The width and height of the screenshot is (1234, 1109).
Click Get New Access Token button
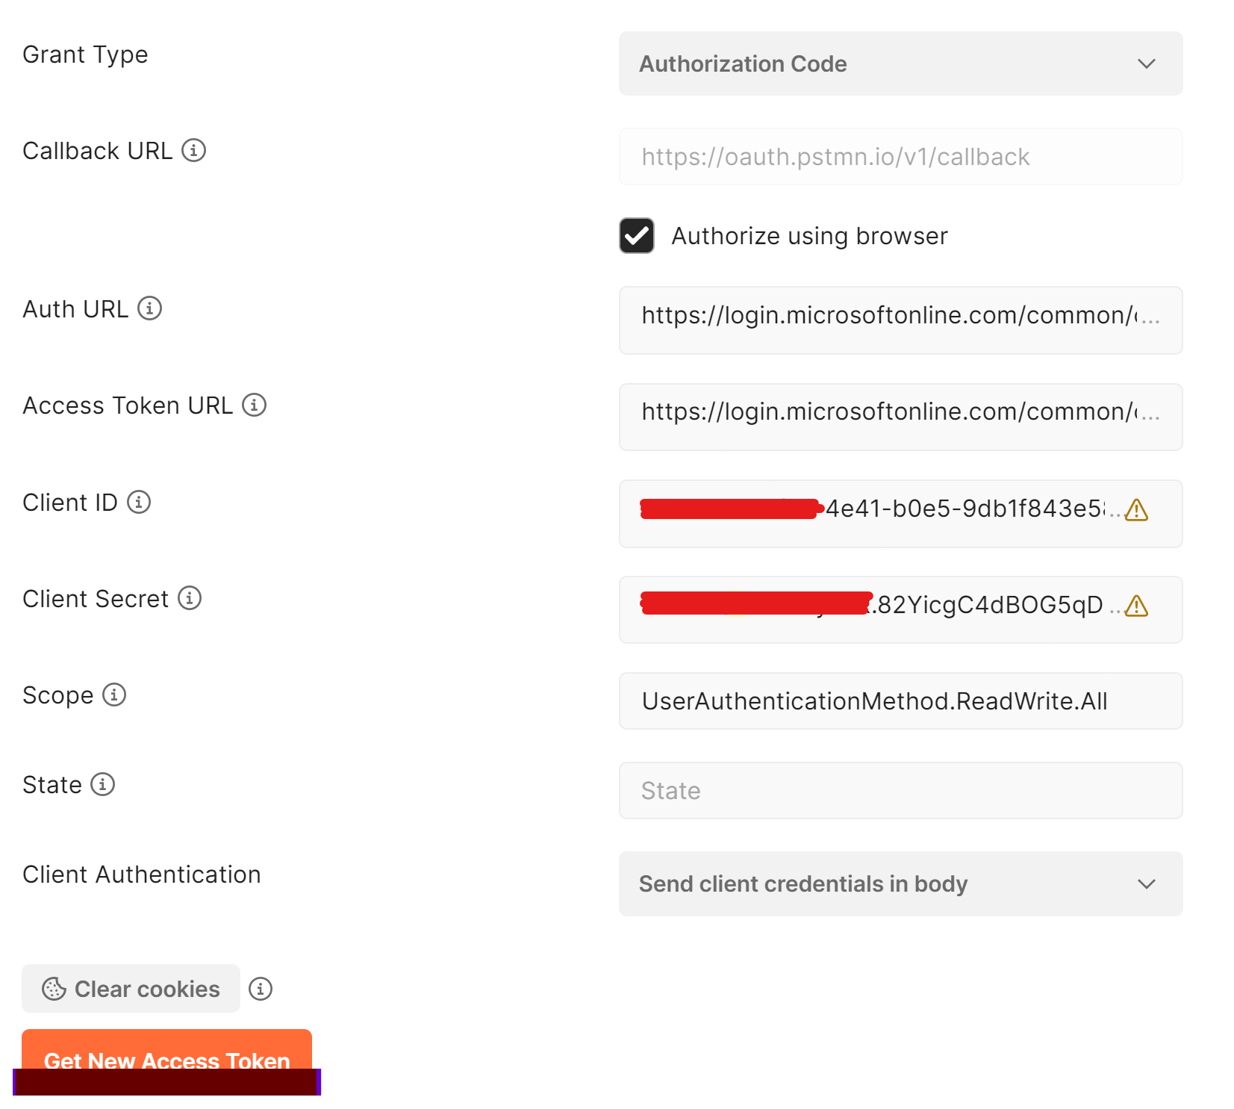click(x=166, y=1060)
